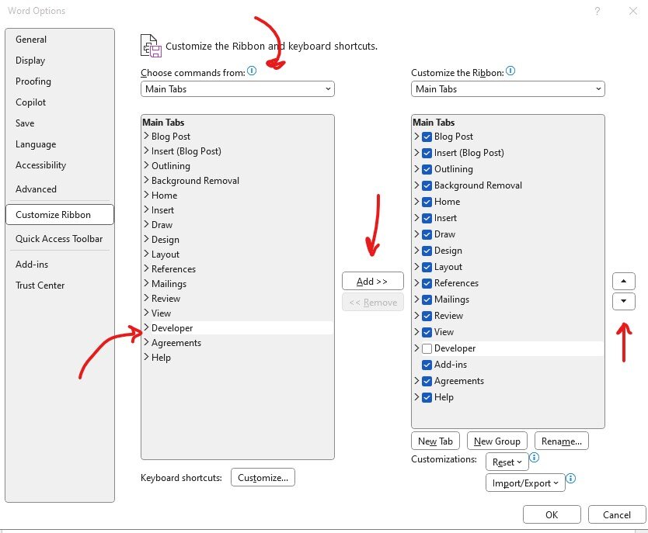Click the << Remove button
This screenshot has width=648, height=533.
tap(373, 303)
